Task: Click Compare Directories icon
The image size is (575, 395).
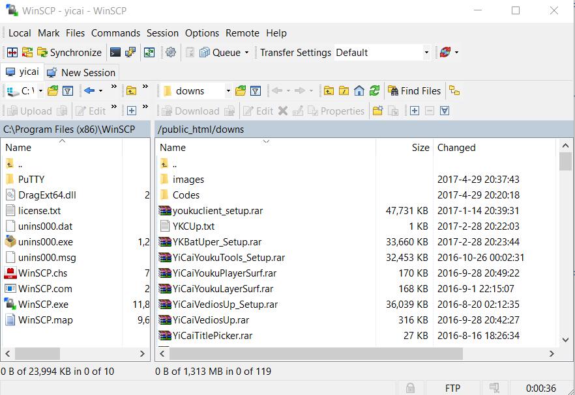Action: [12, 53]
